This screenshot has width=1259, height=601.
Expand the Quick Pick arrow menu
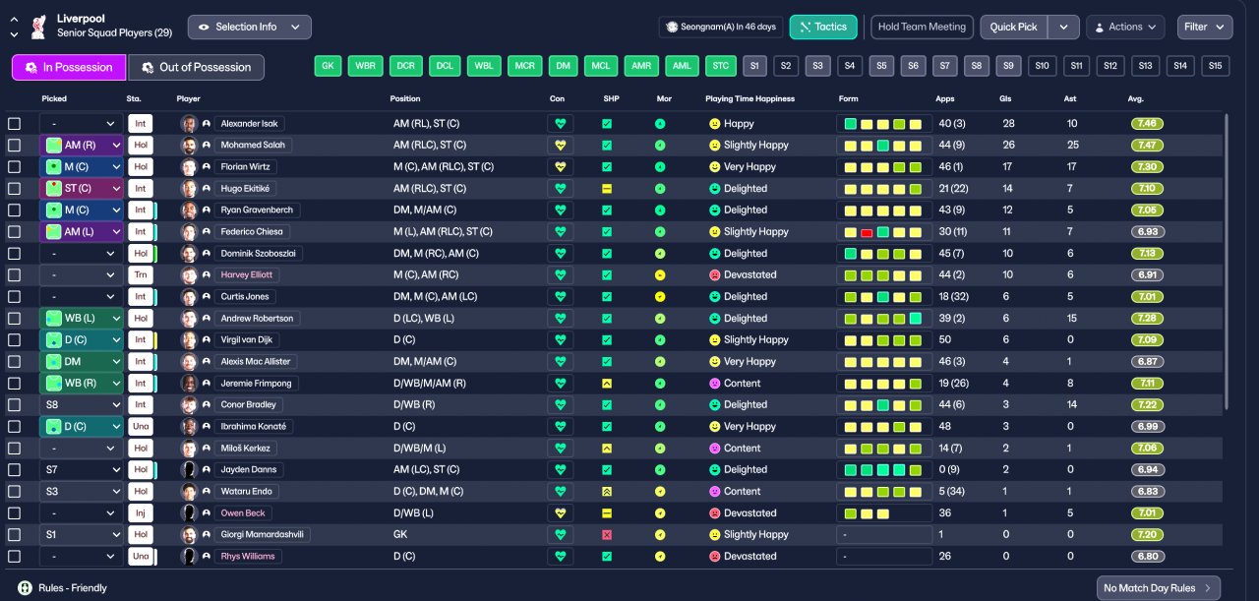tap(1063, 28)
